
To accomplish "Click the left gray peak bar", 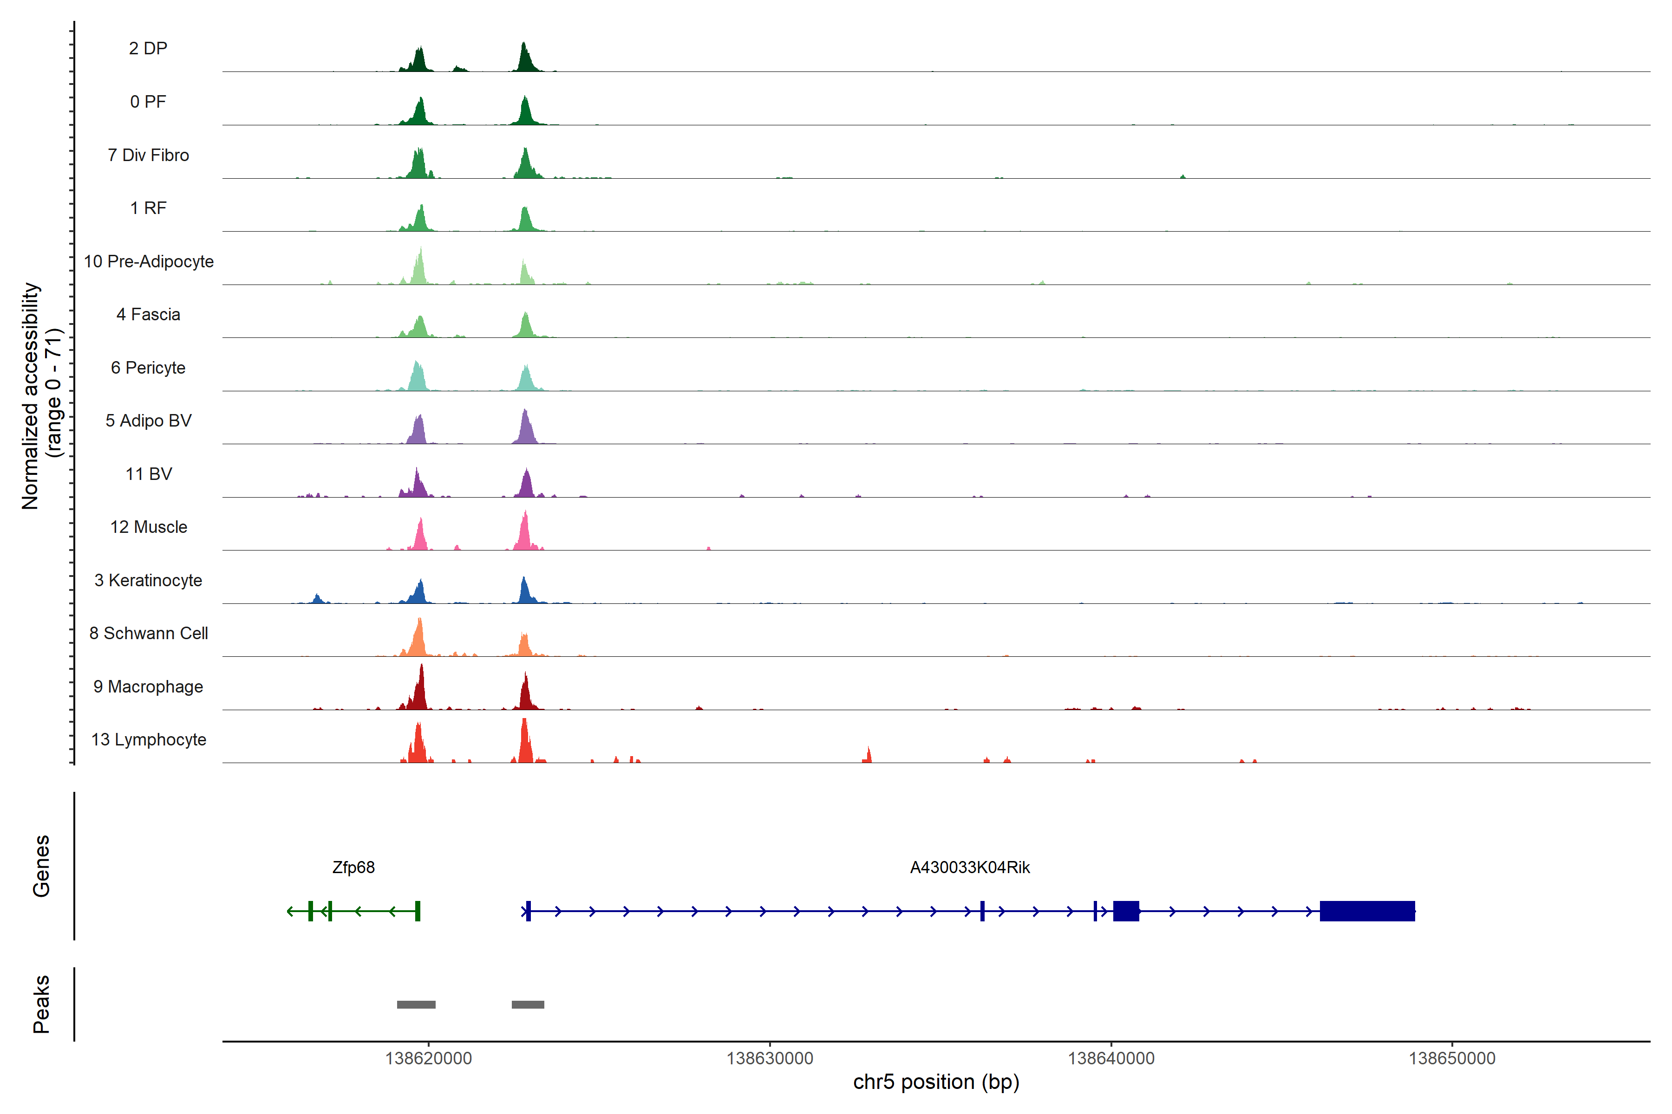I will [x=416, y=1004].
